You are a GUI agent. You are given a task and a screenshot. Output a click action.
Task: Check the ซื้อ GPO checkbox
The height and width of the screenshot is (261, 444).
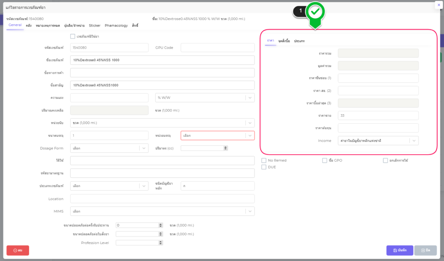pos(325,161)
